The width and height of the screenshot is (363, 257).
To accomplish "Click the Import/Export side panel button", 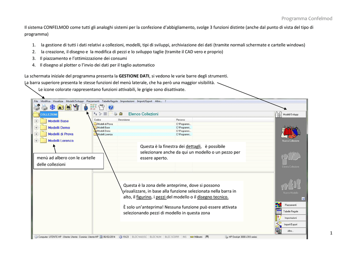I will coord(290,224).
